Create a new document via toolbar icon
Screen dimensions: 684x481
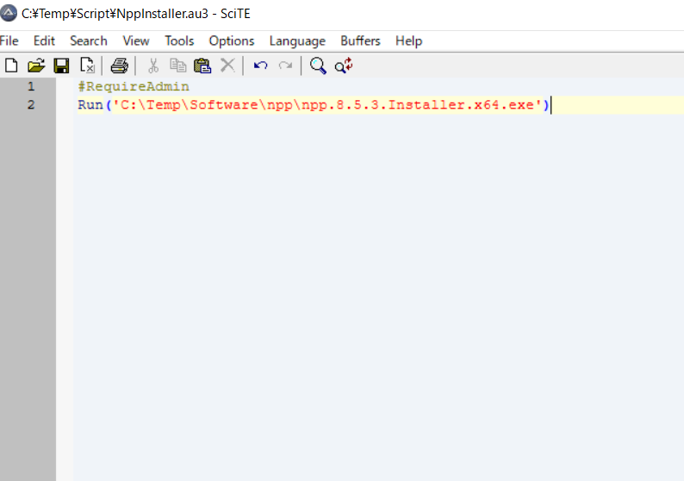click(11, 66)
